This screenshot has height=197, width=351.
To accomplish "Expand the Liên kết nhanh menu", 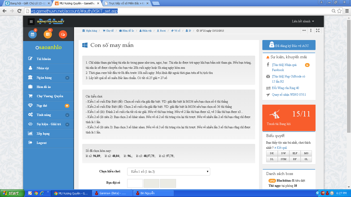I will [x=303, y=21].
